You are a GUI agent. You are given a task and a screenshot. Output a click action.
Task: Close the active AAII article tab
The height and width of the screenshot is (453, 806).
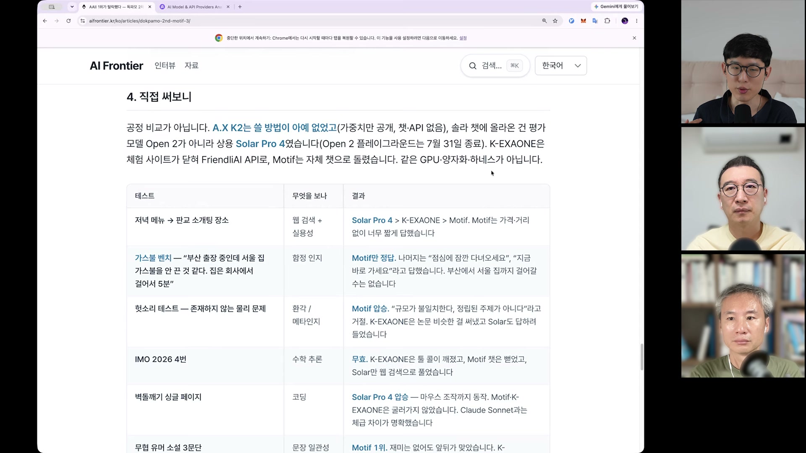coord(150,7)
